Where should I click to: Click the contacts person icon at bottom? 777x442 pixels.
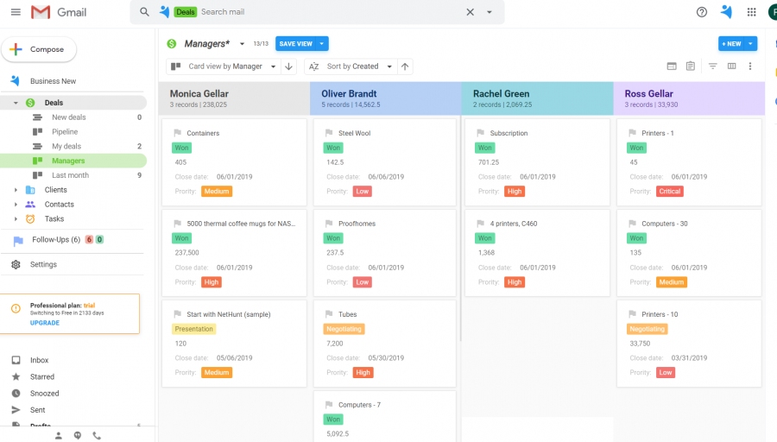(59, 436)
